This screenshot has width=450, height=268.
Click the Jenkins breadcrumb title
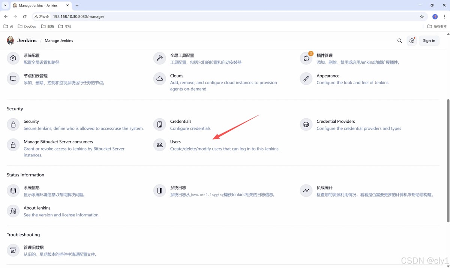point(27,40)
